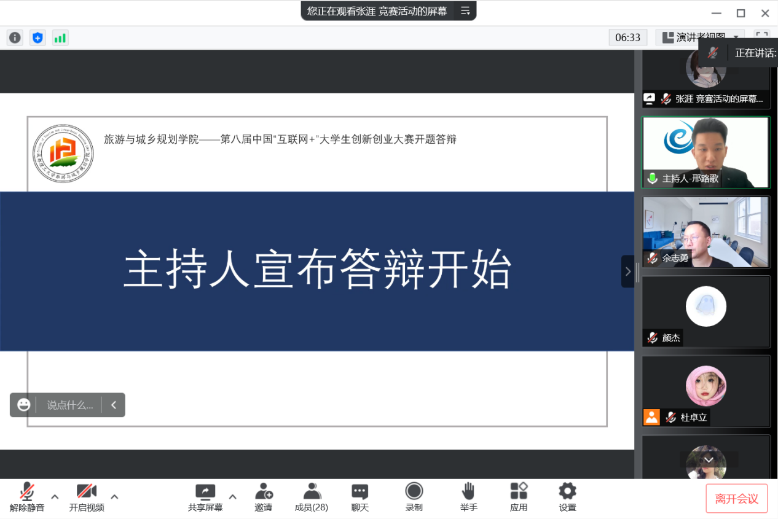778x519 pixels.
Task: Toggle the fullscreen icon at the top right
Action: (x=762, y=37)
